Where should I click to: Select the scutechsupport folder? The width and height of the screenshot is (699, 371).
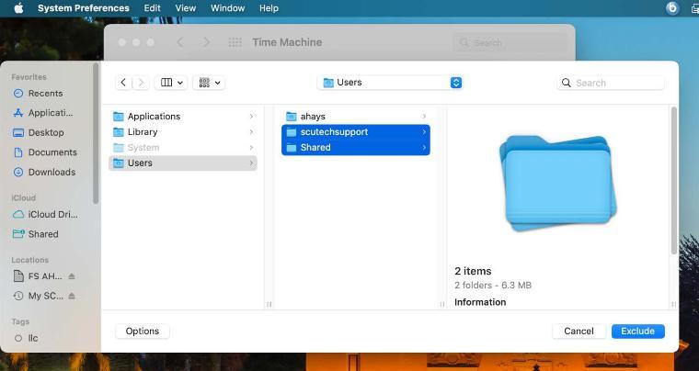click(x=356, y=132)
